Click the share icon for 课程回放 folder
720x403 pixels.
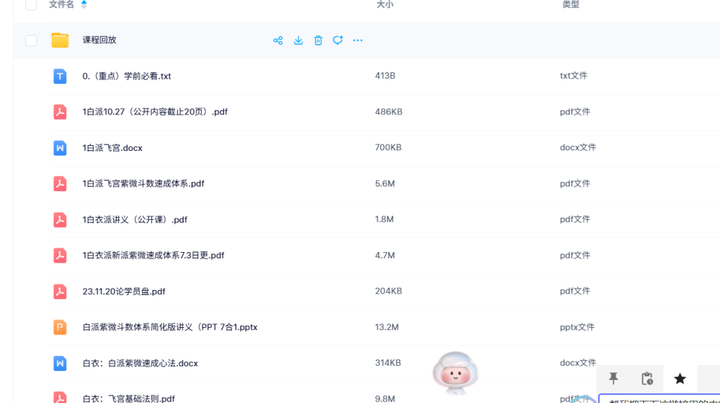click(x=278, y=40)
